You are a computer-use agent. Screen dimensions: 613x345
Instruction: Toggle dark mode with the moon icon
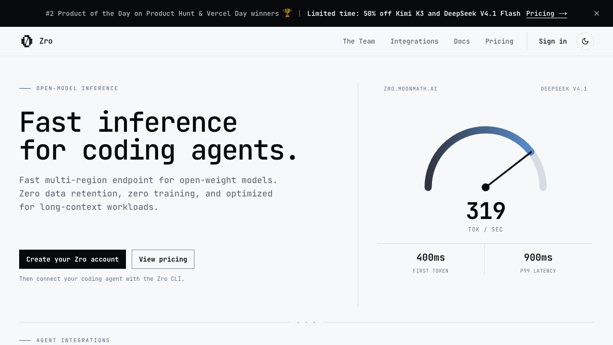tap(585, 41)
